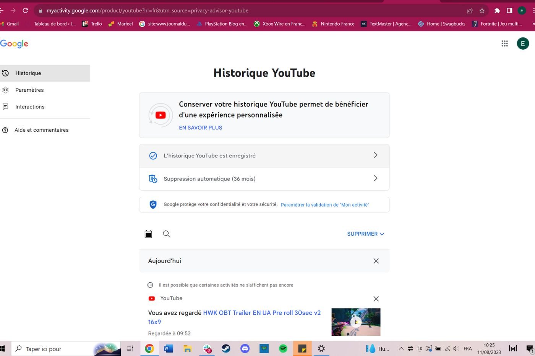
Task: Expand Suppression automatique (36 mois) row
Action: click(264, 179)
